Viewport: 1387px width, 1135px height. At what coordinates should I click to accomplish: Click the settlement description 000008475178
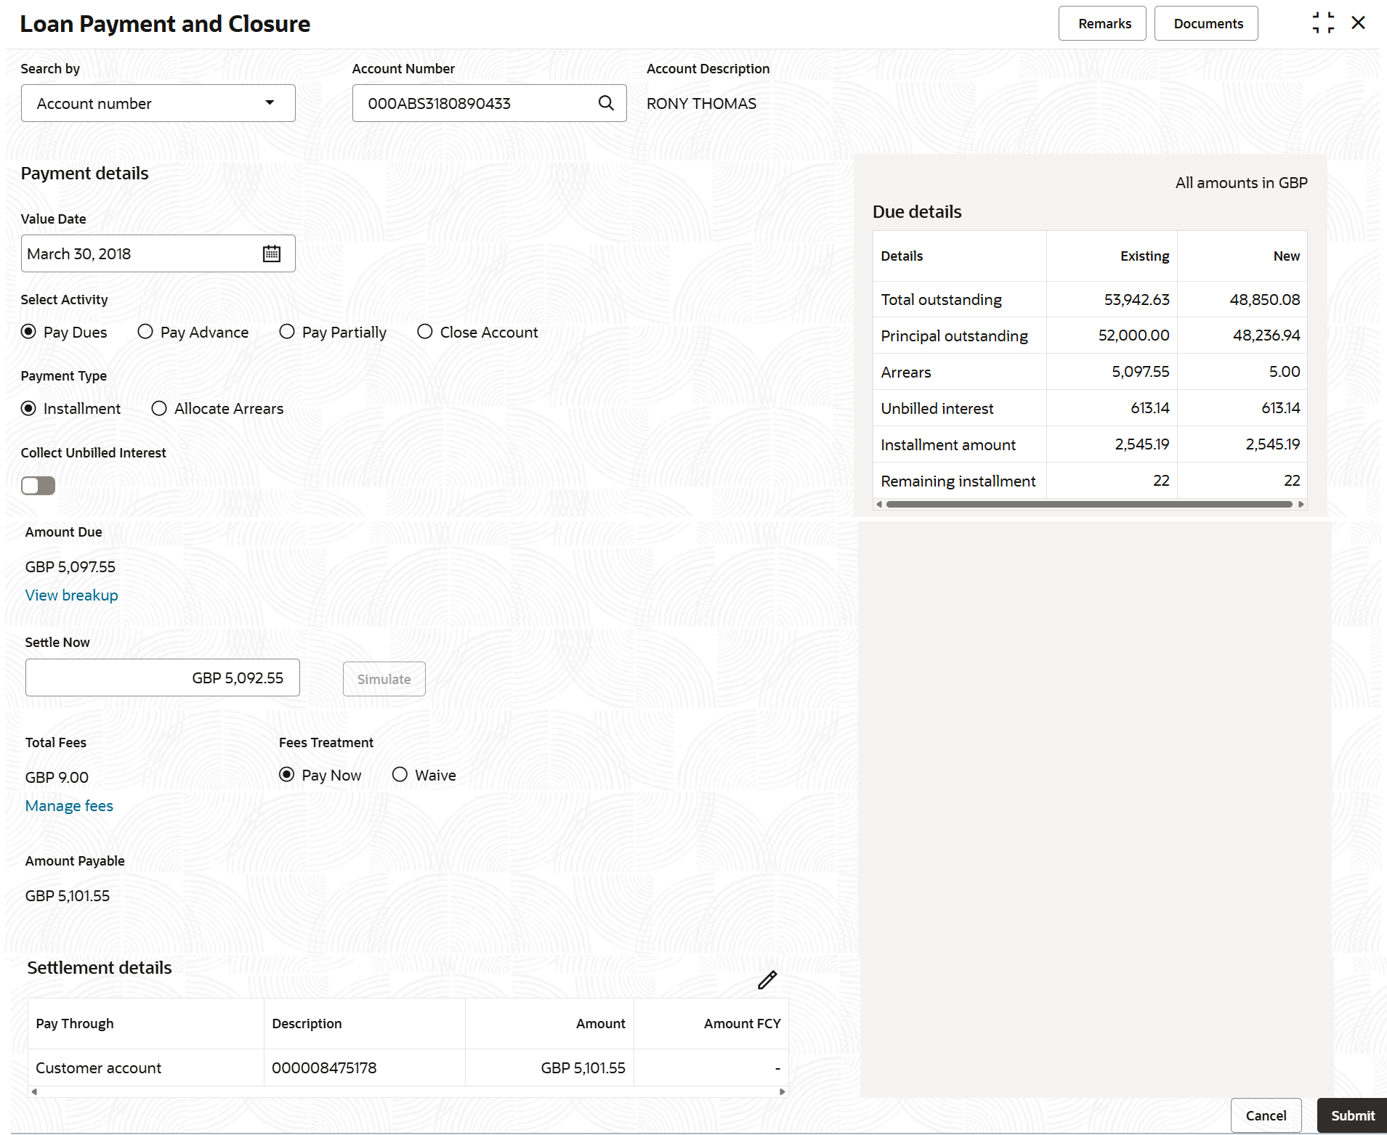click(x=324, y=1068)
